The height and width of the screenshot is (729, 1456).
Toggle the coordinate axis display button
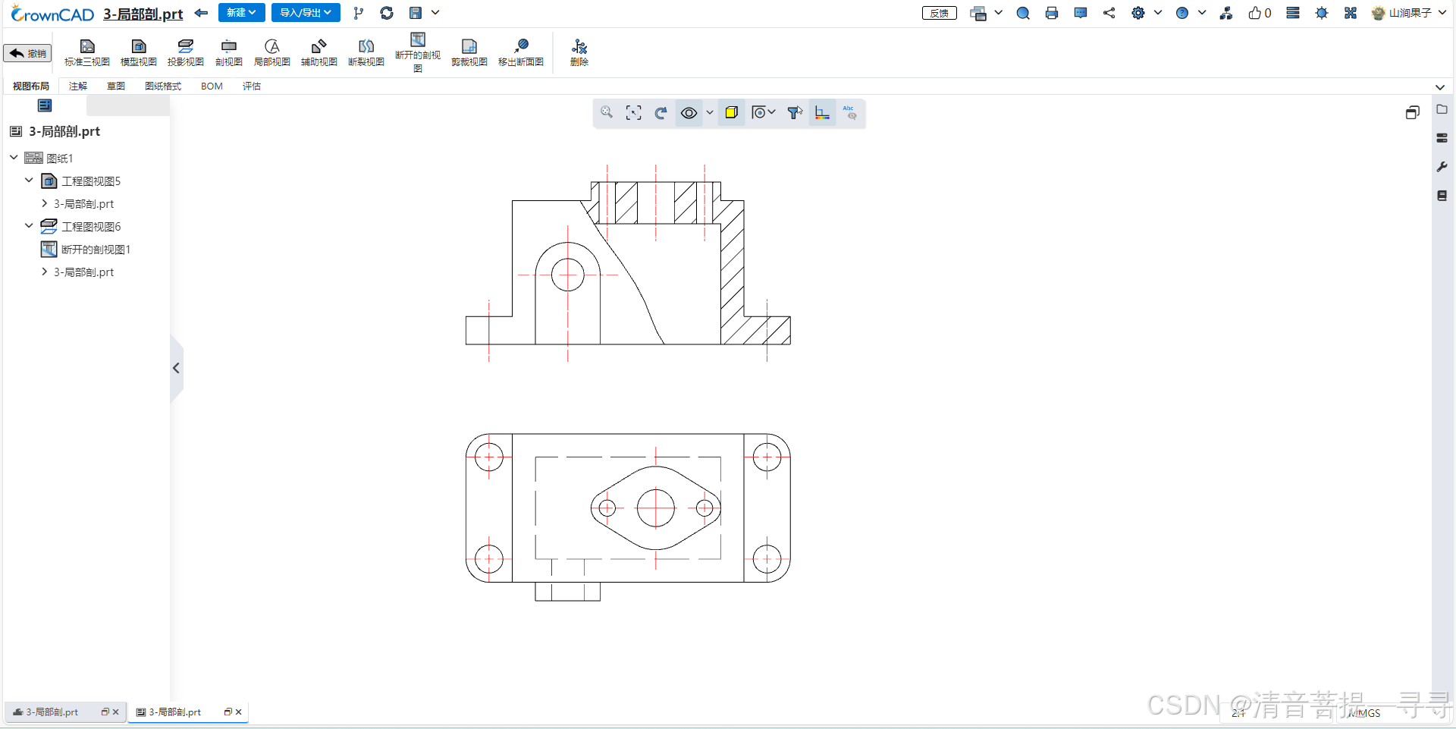[822, 113]
